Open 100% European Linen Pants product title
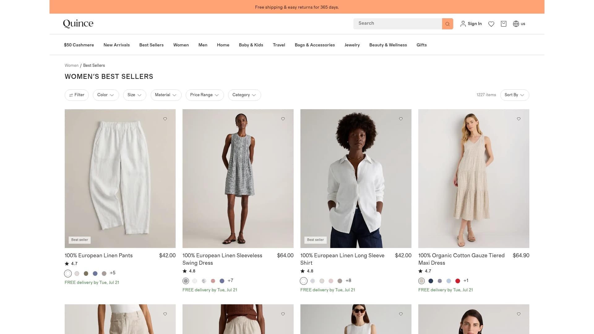594x334 pixels. click(x=98, y=255)
